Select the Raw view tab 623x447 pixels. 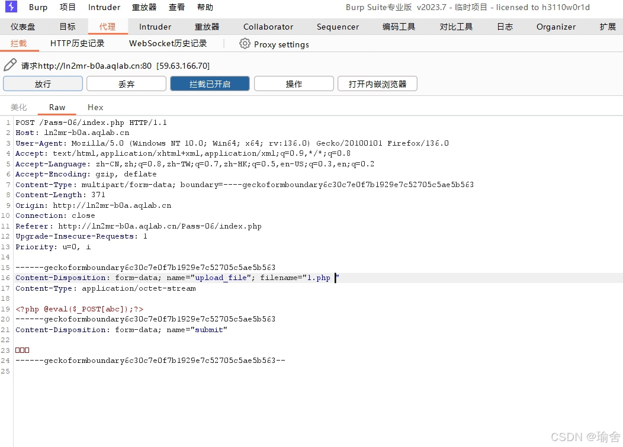click(x=57, y=107)
